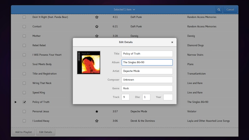Click the Cancel selection button

[x=230, y=10]
